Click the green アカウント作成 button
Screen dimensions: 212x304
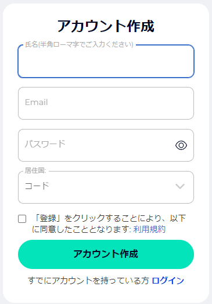click(106, 254)
